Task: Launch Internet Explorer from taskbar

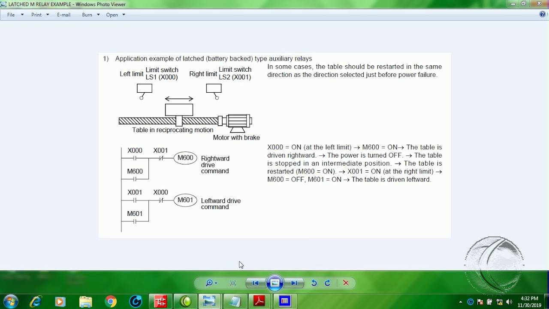Action: click(35, 302)
